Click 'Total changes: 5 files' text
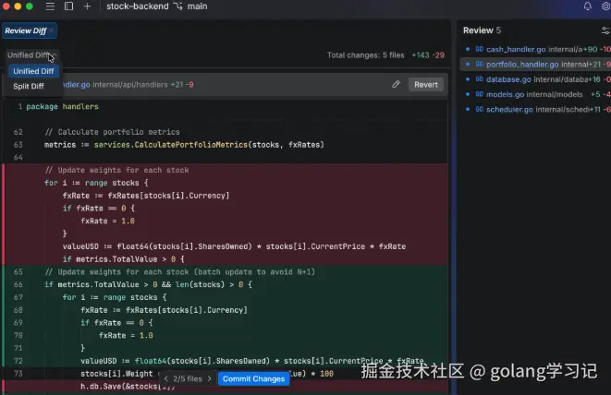611x395 pixels. point(365,55)
